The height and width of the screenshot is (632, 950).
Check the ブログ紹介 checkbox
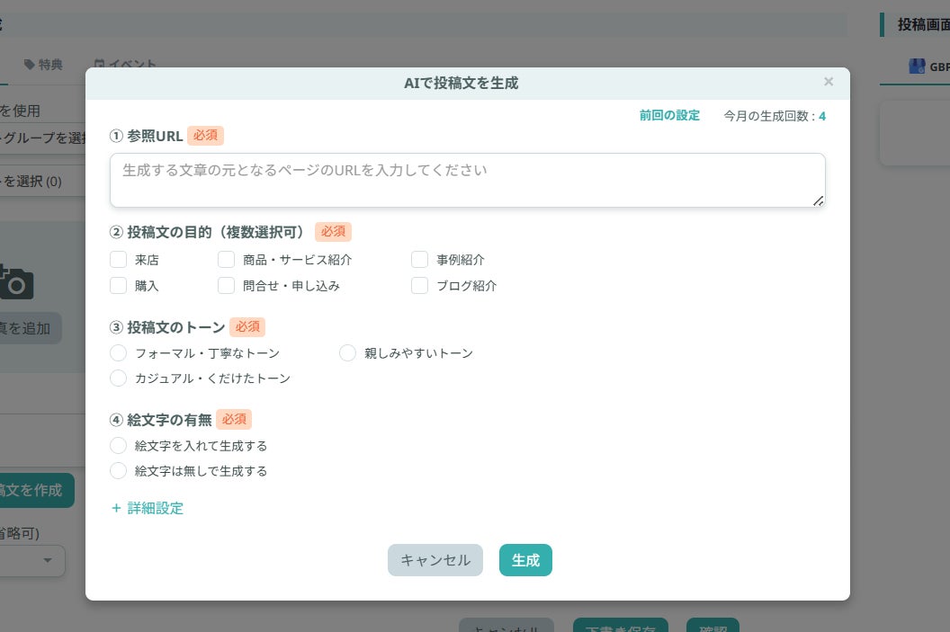(419, 285)
